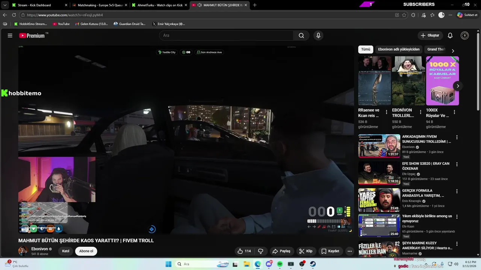
Task: Open options for 'RRaenee ve Kcan reis' short
Action: pos(386,112)
